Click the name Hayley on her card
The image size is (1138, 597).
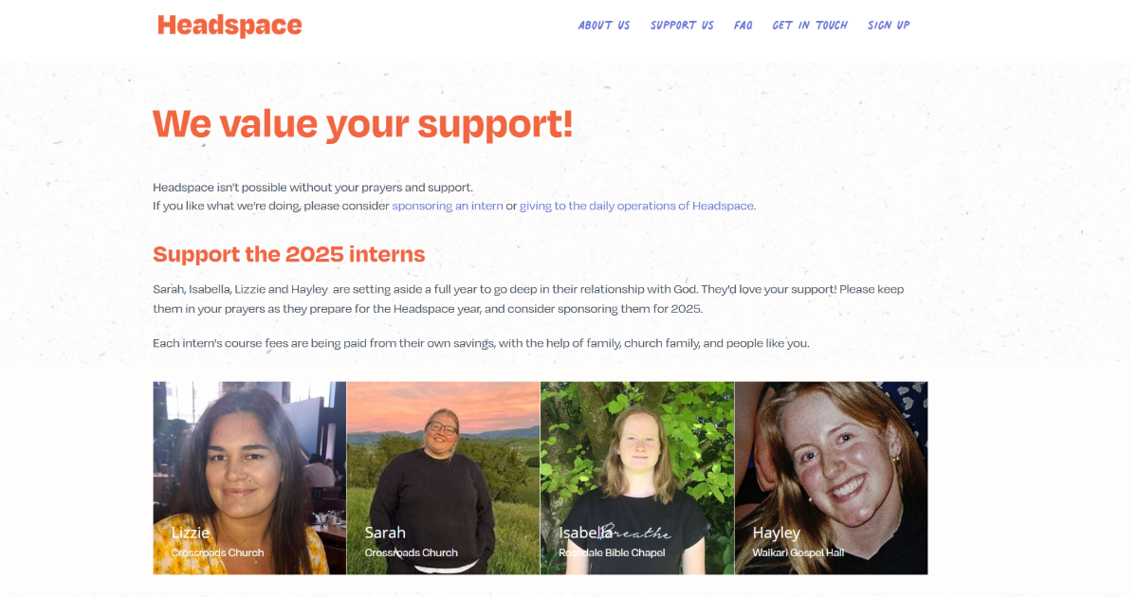(777, 533)
